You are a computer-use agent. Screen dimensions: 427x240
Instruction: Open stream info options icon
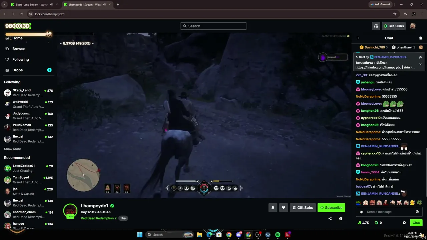(x=341, y=219)
